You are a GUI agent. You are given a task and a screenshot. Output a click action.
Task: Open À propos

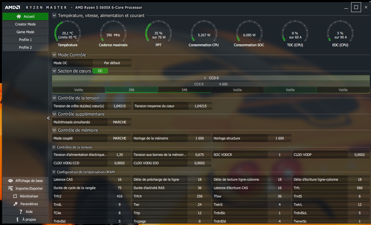tap(25, 219)
